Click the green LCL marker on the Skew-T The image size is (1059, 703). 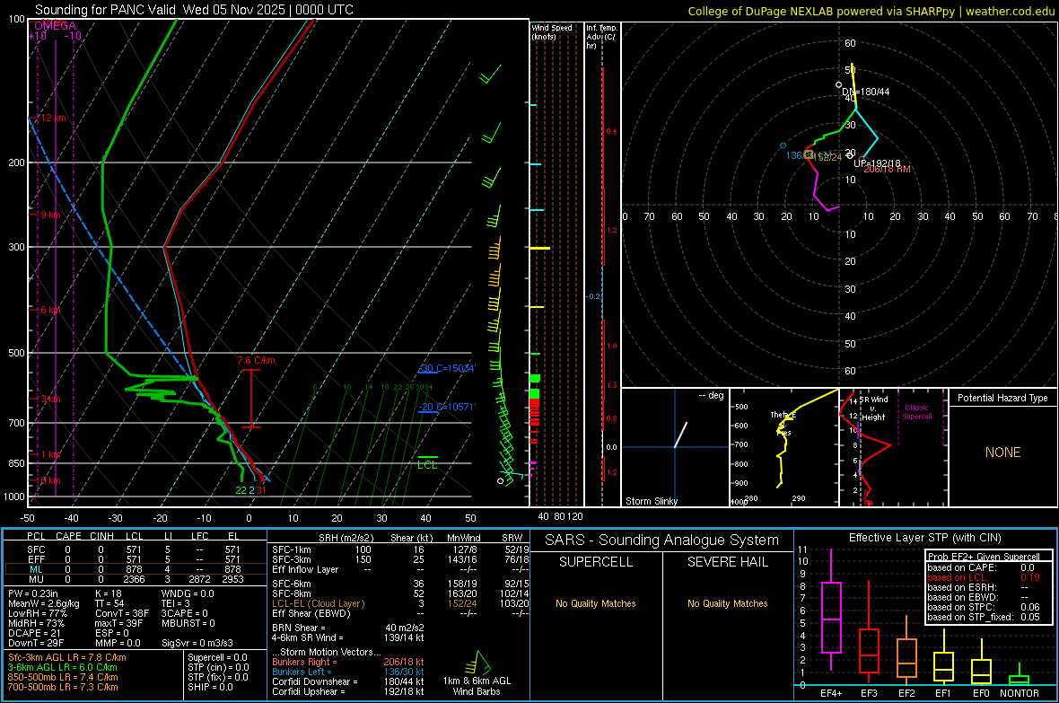click(x=427, y=465)
